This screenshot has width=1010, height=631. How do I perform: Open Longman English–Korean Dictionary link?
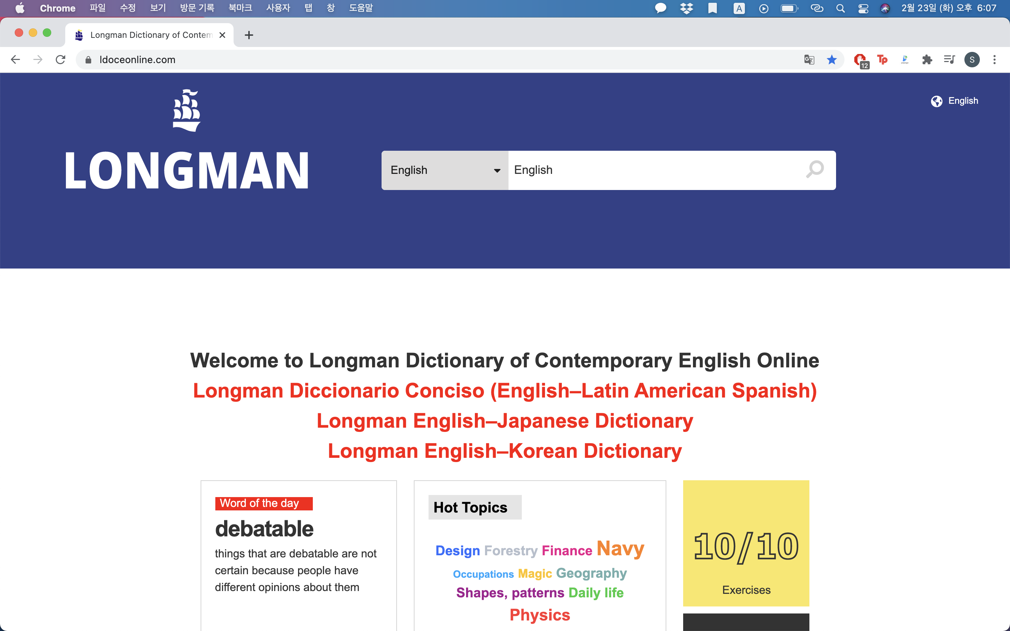point(505,451)
